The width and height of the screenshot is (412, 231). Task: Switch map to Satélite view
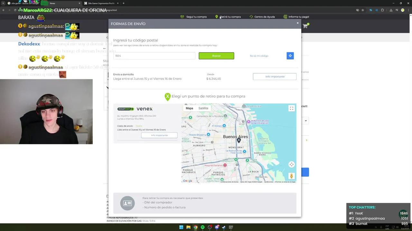tap(203, 108)
